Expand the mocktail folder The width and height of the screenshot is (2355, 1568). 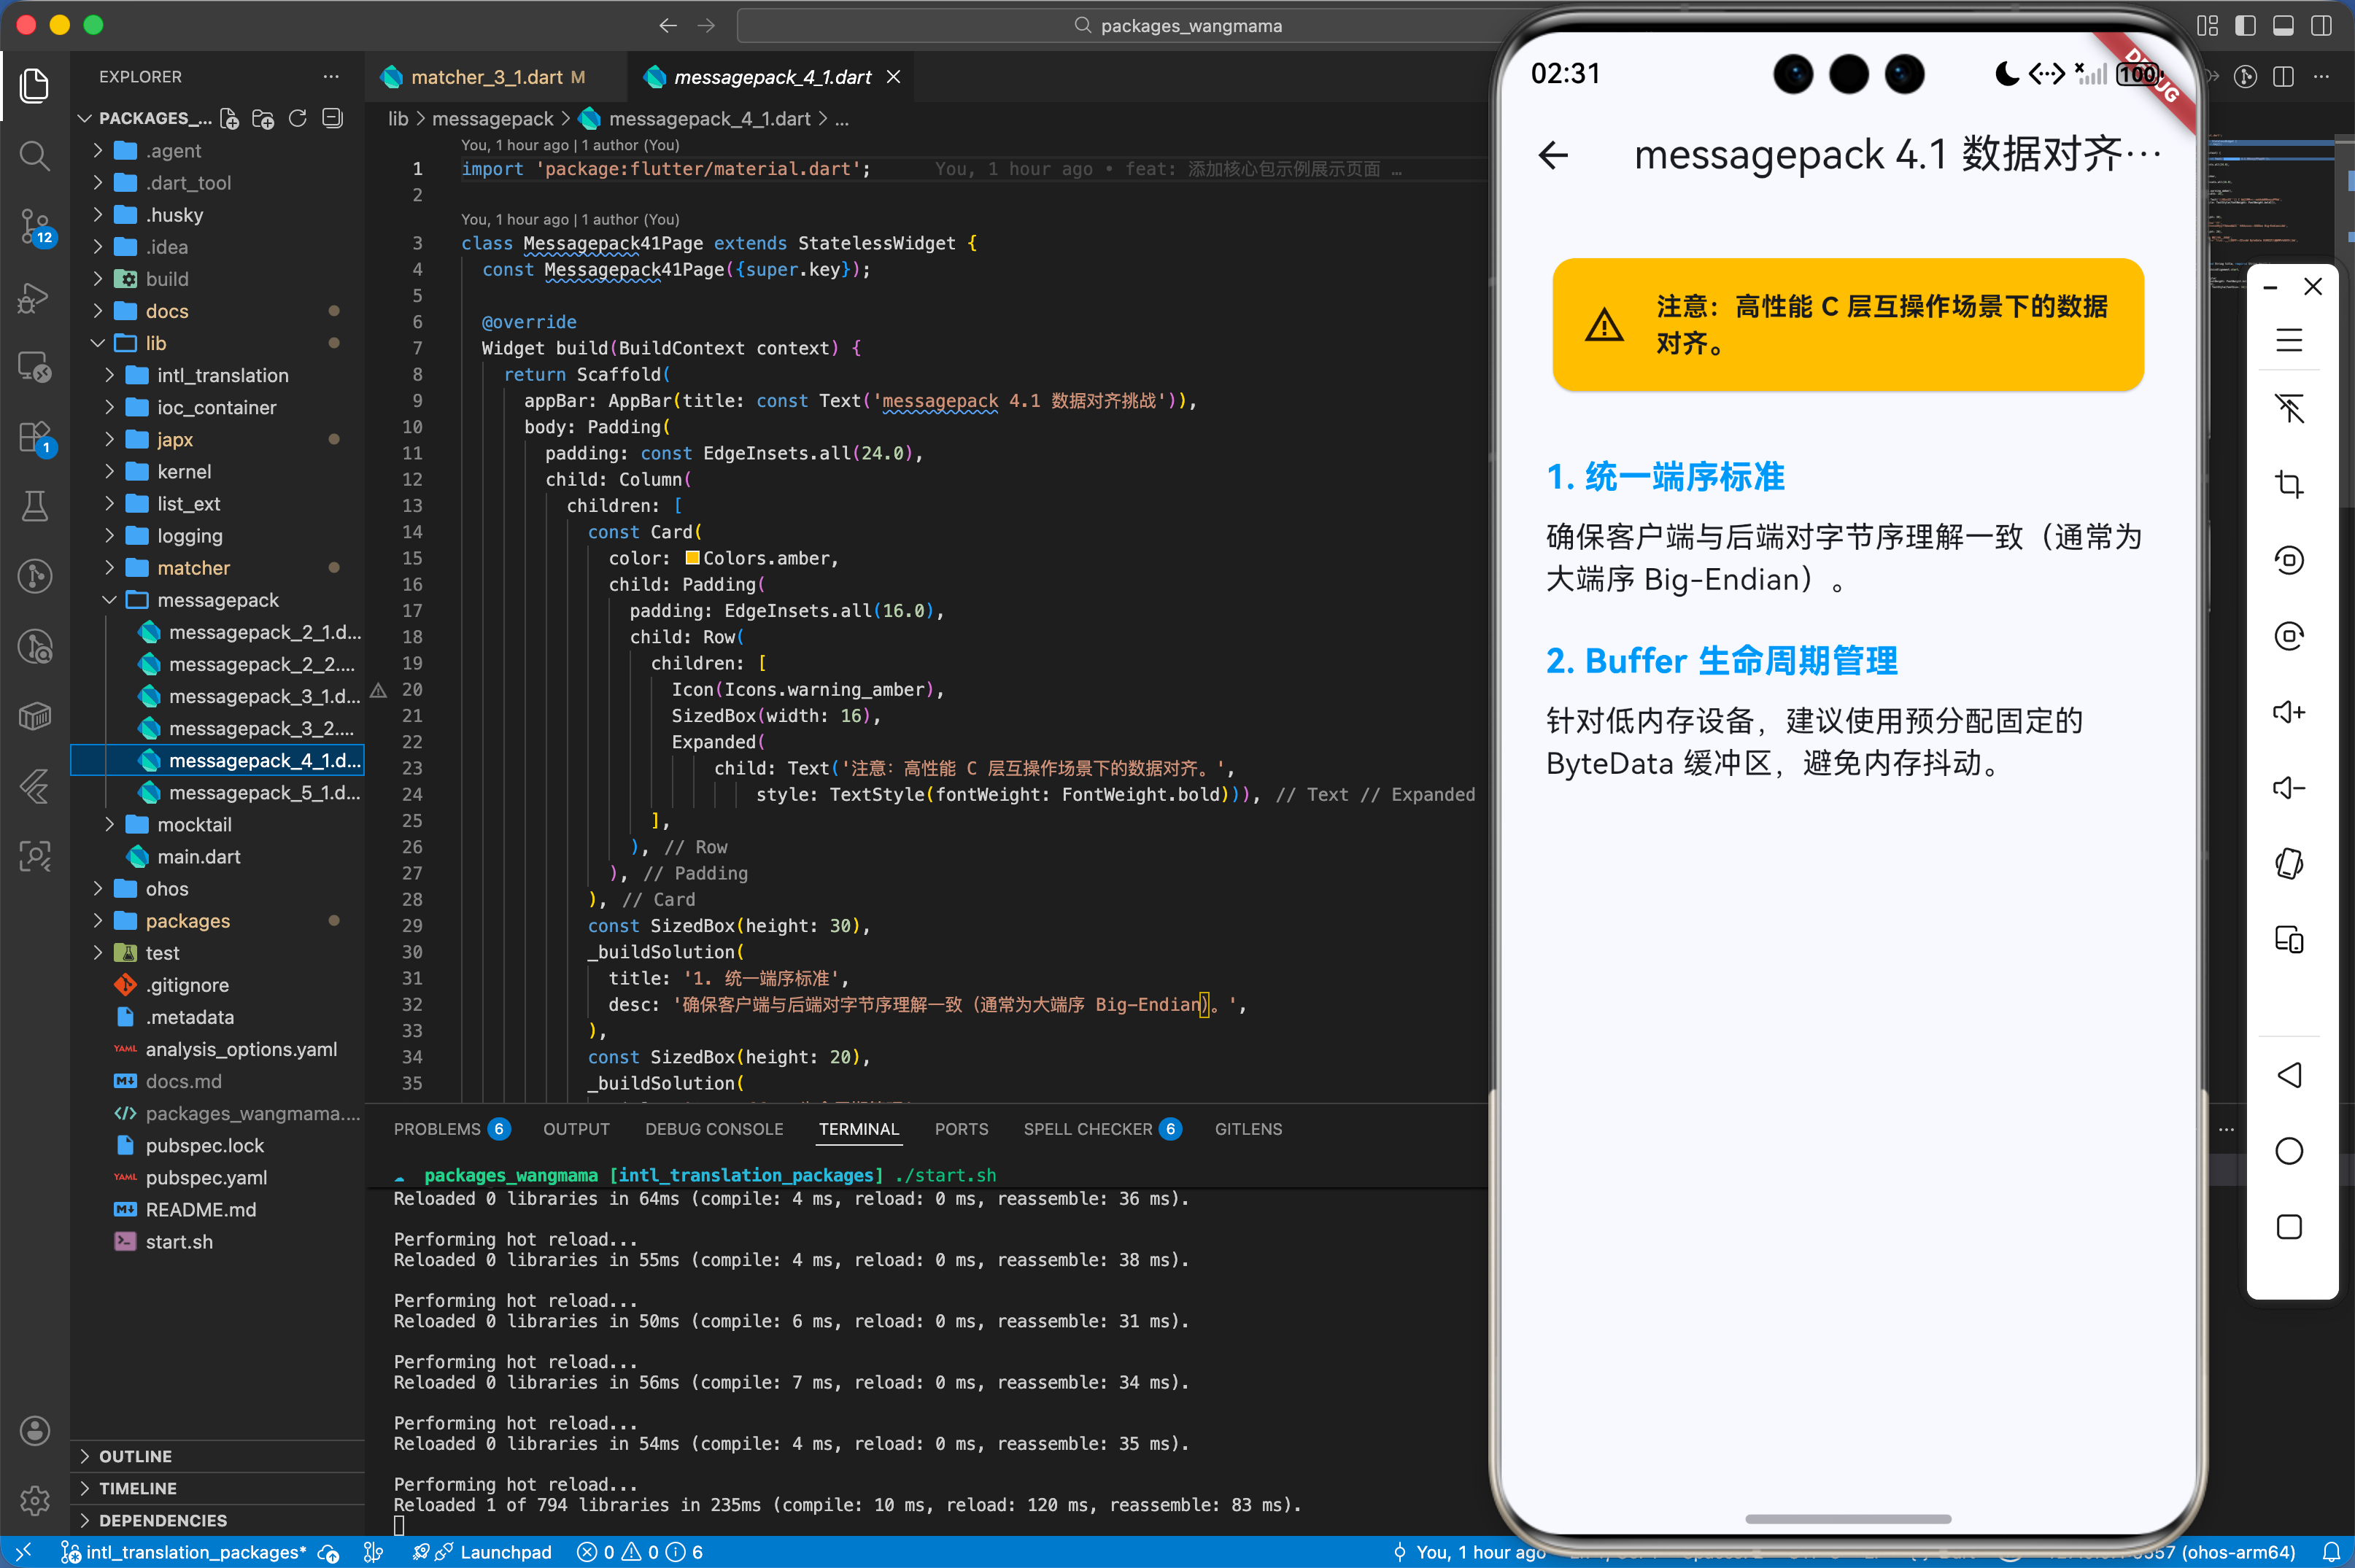click(194, 825)
